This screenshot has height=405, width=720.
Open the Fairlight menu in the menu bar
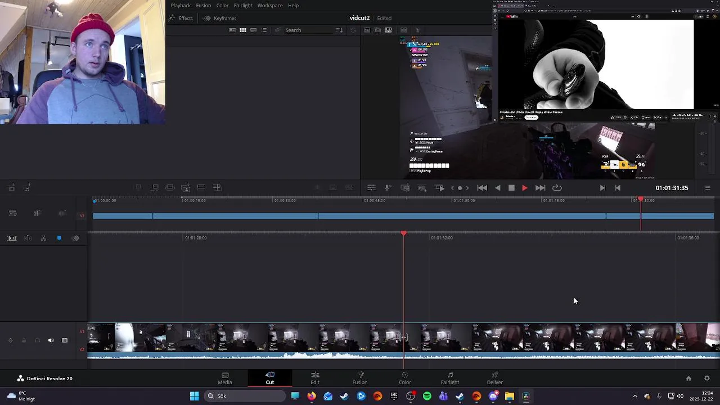[243, 6]
